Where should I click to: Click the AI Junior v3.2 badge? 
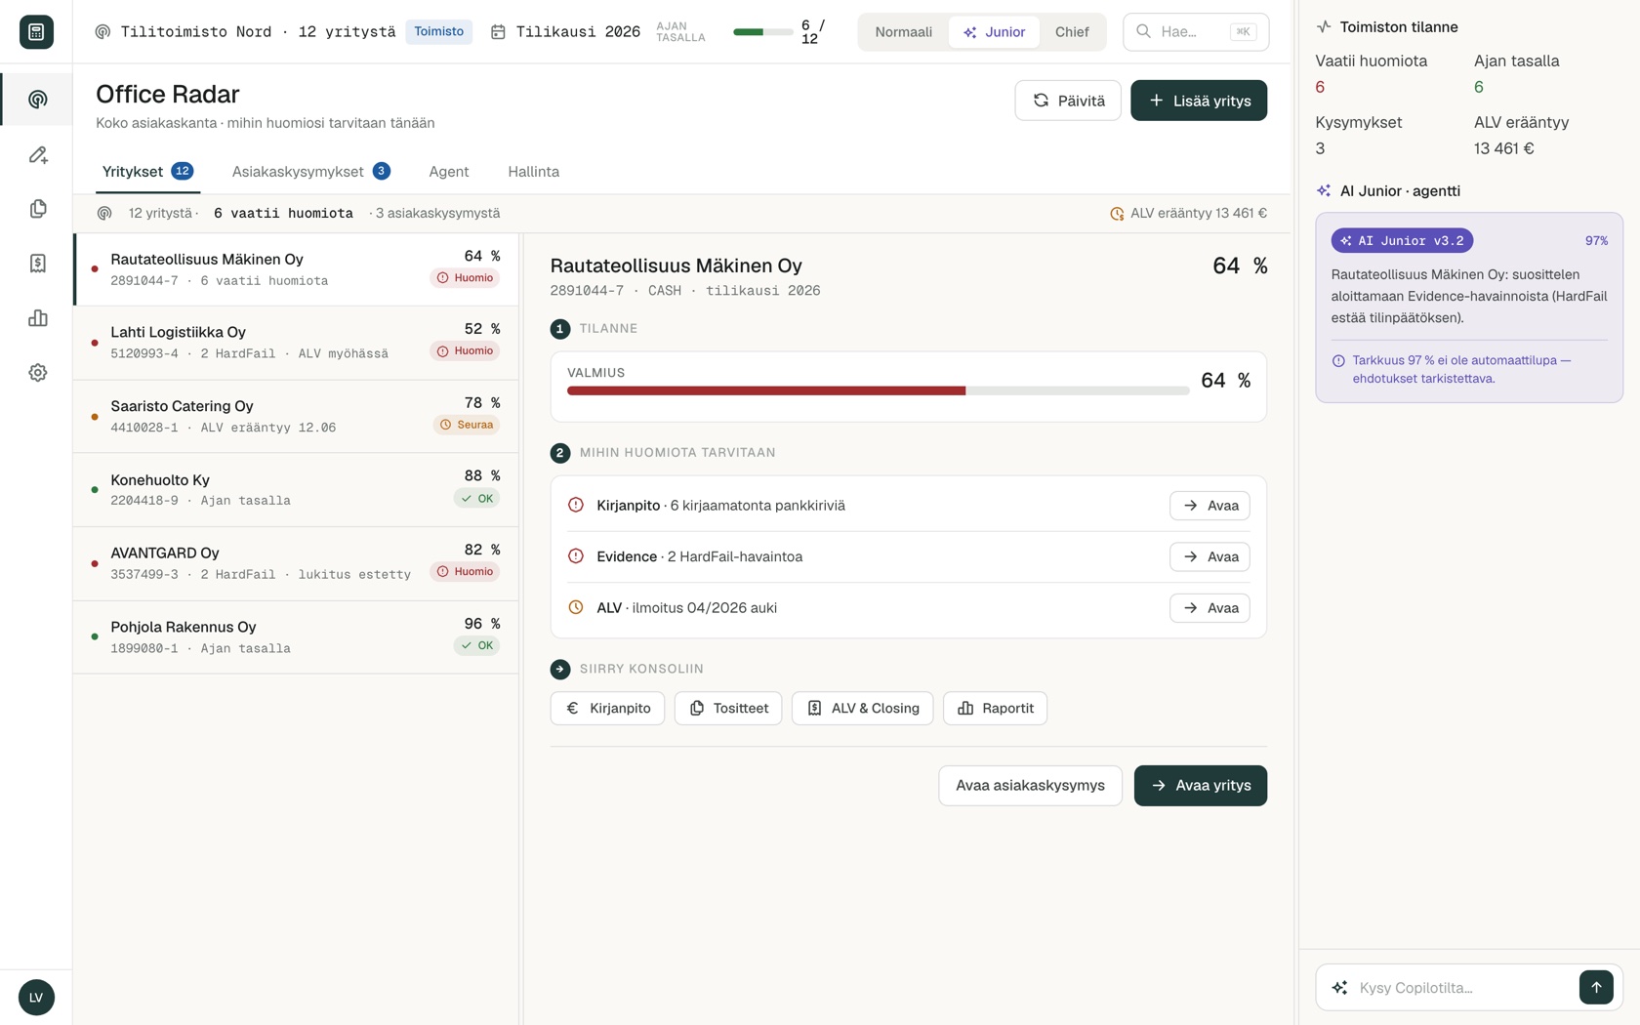pyautogui.click(x=1402, y=241)
